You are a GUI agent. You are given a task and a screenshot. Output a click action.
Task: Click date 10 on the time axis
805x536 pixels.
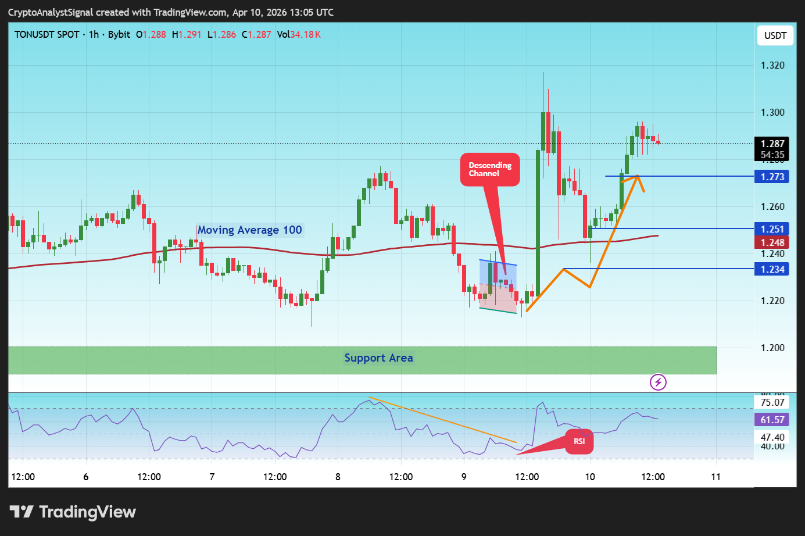[590, 477]
